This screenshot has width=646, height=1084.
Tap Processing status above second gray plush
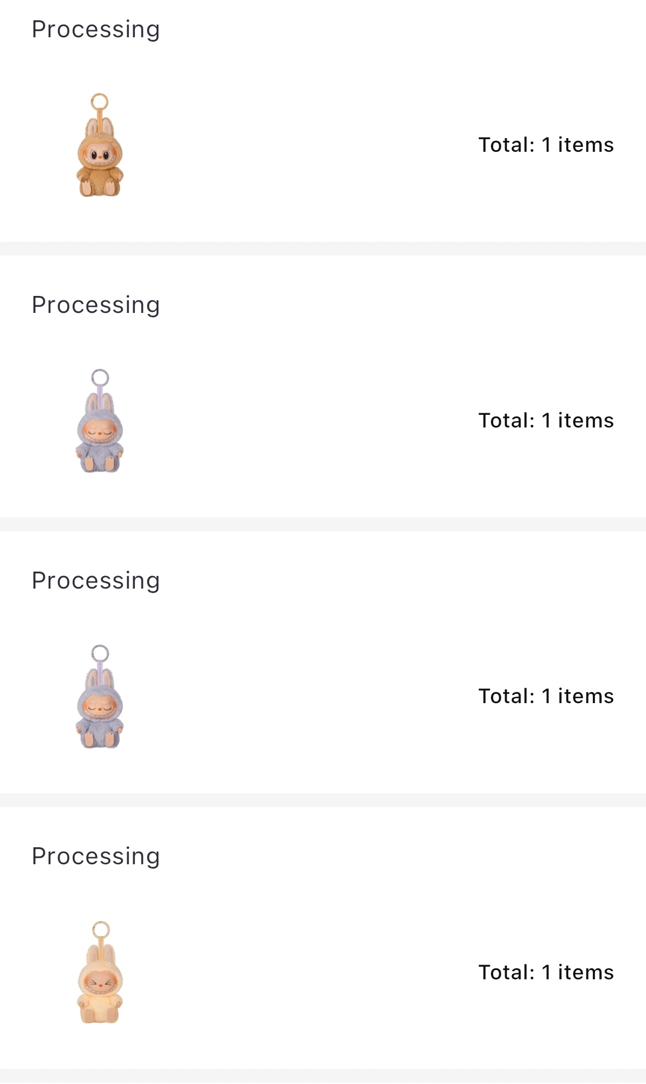[96, 581]
